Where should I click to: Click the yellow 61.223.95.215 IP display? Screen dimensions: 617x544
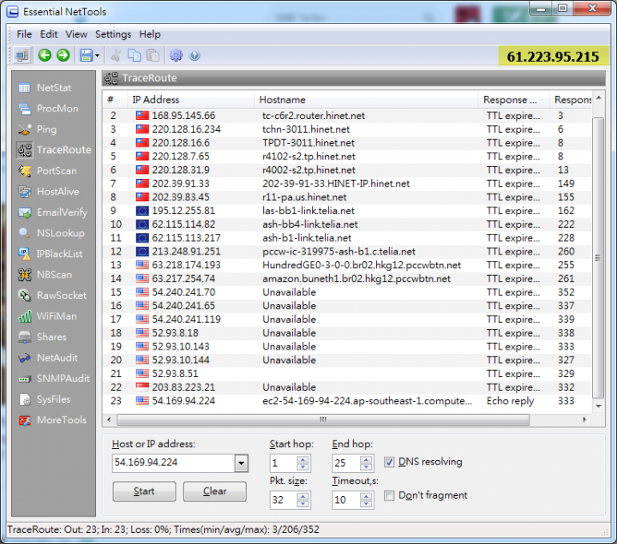[x=553, y=57]
